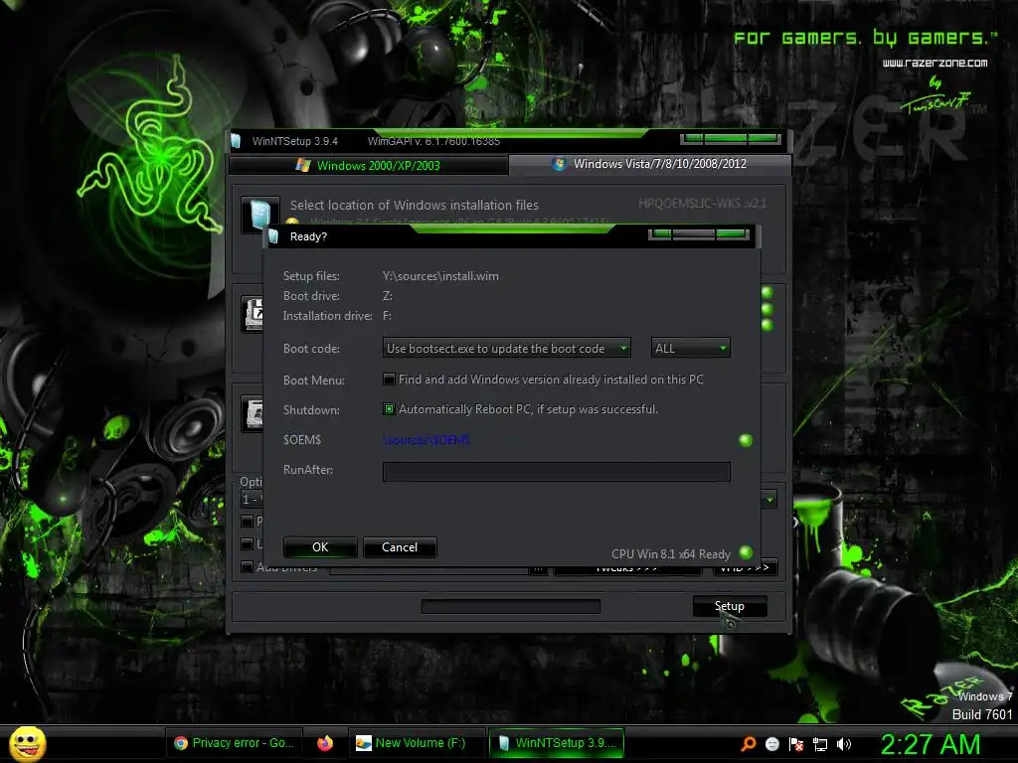1018x763 pixels.
Task: Click the VHD >>> button
Action: (745, 568)
